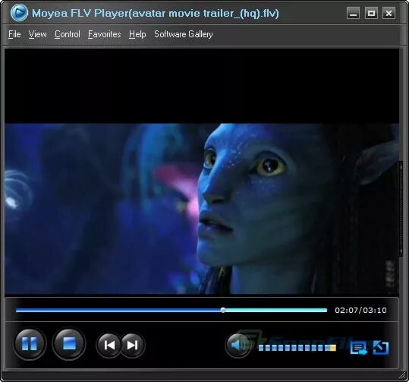Click the Moyea FLV Player logo icon
The width and height of the screenshot is (409, 382).
point(19,13)
